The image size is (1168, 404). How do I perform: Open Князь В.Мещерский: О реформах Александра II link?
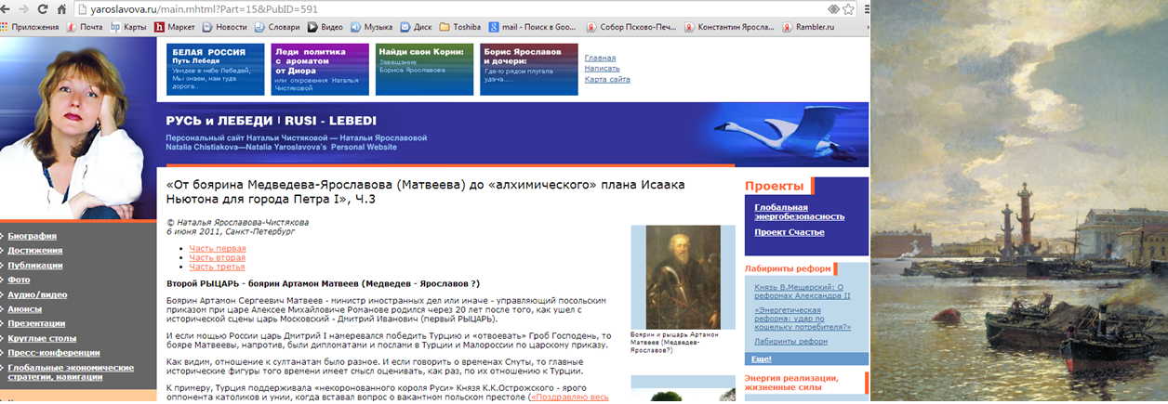click(x=803, y=290)
